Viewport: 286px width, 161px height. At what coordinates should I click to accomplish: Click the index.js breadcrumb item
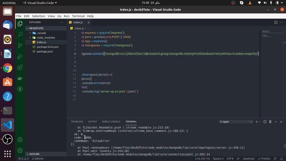coord(79,29)
